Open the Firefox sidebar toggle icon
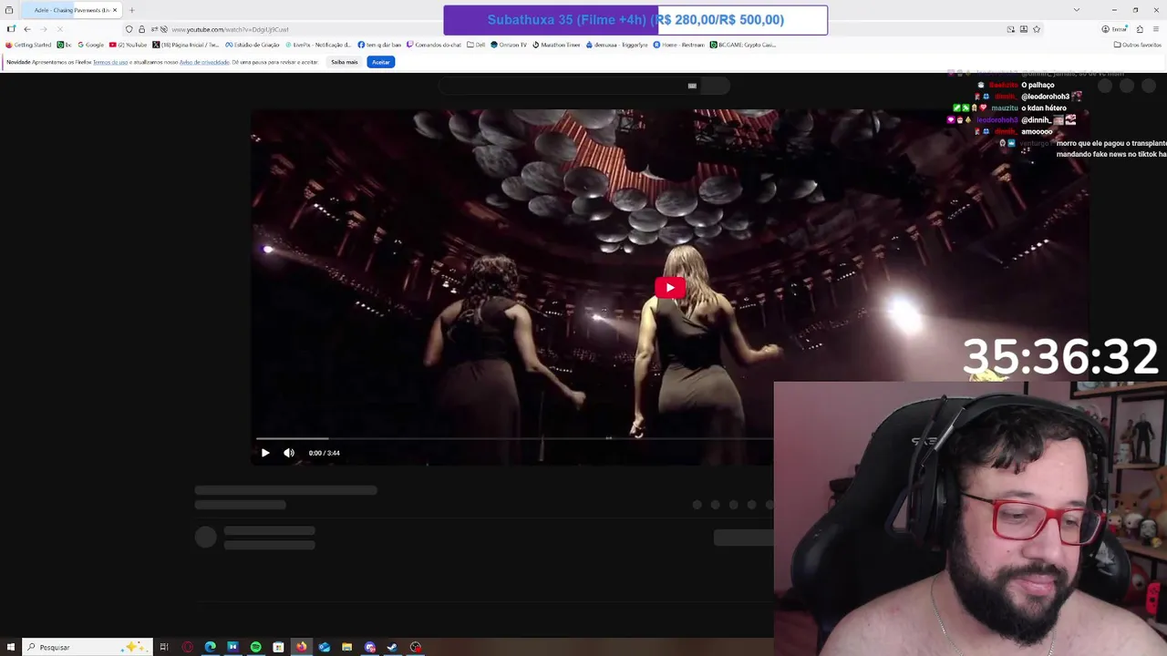This screenshot has width=1167, height=656. tap(11, 29)
